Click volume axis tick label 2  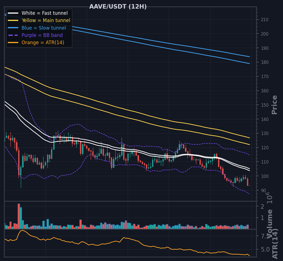pyautogui.click(x=262, y=207)
